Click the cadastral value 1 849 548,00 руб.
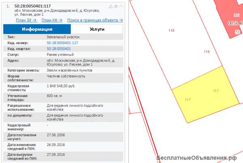This screenshot has width=243, height=163. pyautogui.click(x=61, y=86)
